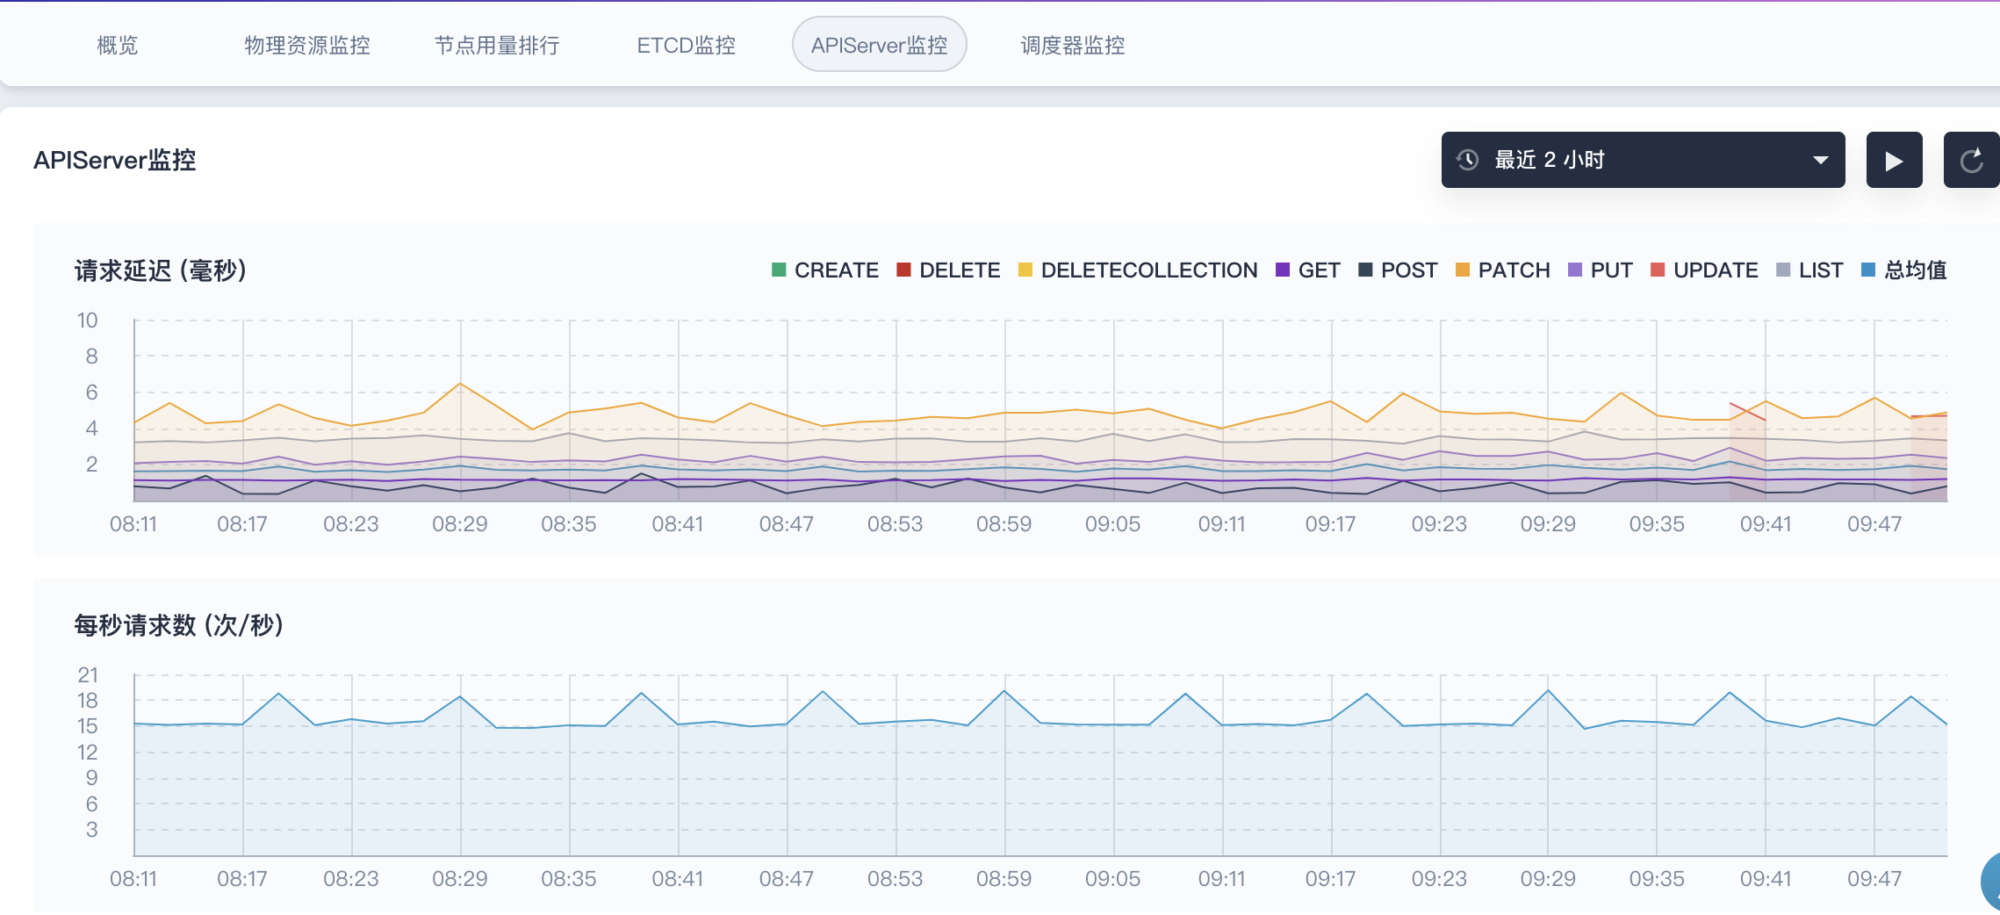
Task: Click the blue 总均值 color swatch
Action: click(1868, 270)
